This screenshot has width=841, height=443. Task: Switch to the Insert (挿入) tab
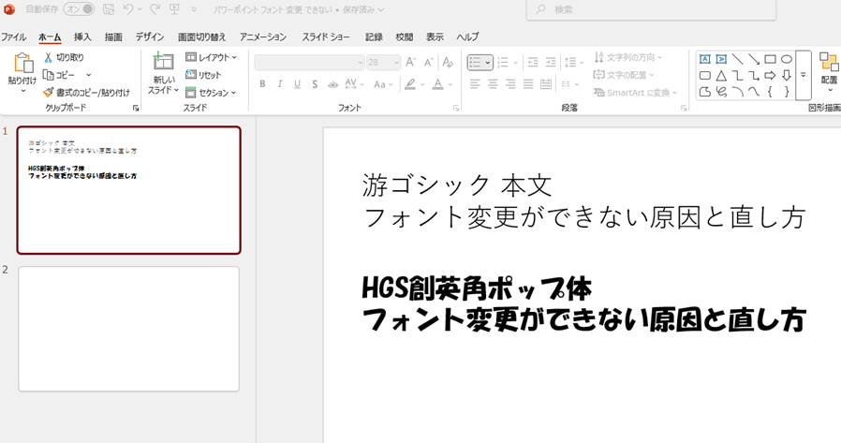[x=82, y=37]
